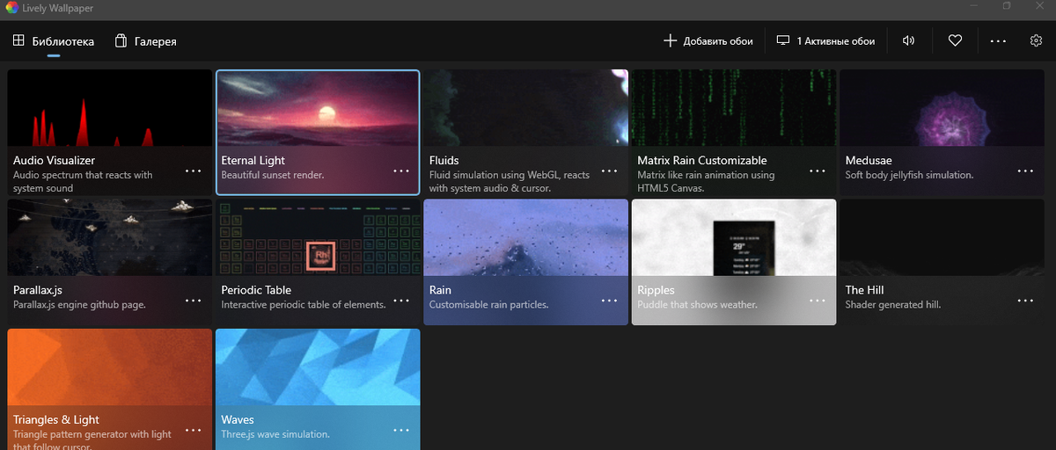Image resolution: width=1056 pixels, height=450 pixels.
Task: Open the settings gear icon
Action: pos(1036,41)
